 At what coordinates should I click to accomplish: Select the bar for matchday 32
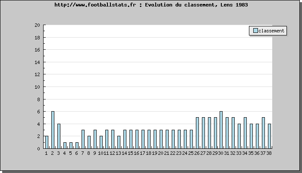(x=233, y=133)
